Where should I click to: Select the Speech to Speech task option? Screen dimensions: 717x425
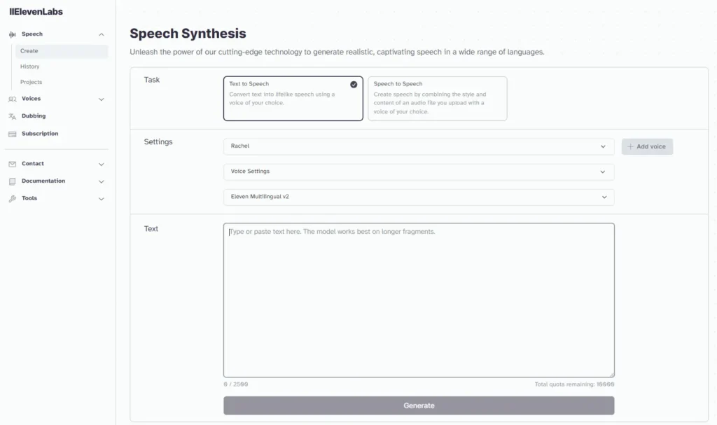(x=437, y=99)
